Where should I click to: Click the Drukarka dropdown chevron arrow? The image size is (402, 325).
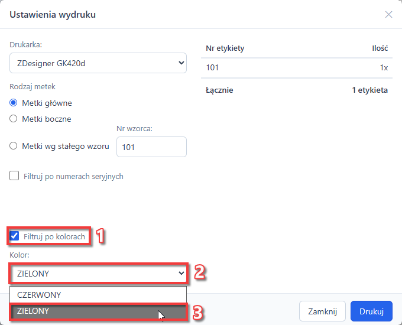(x=181, y=63)
